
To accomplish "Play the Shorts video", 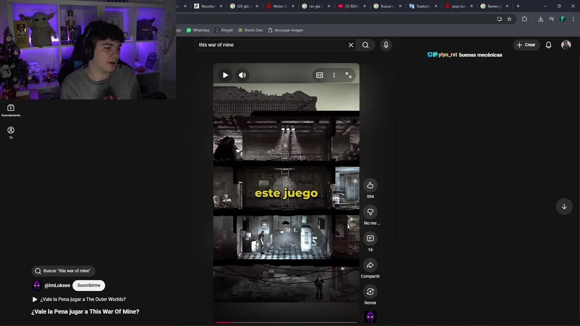I will [225, 75].
